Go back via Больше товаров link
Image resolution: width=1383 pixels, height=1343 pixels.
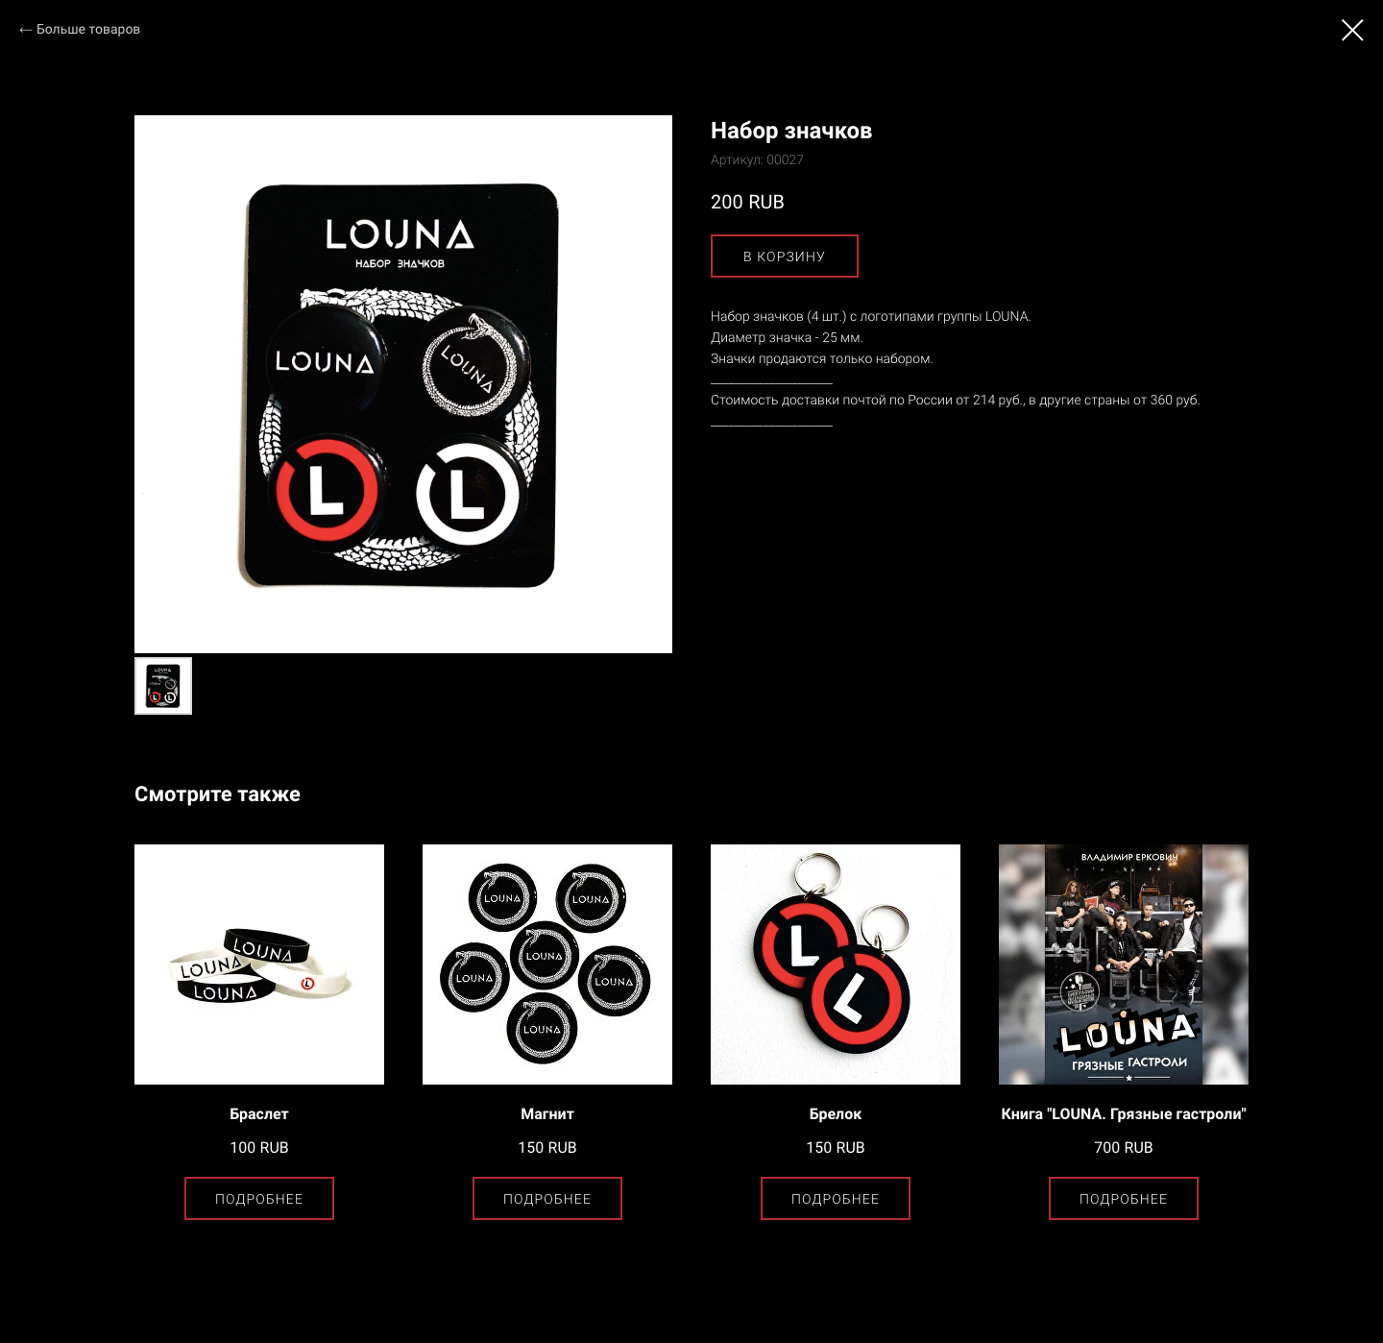click(80, 30)
